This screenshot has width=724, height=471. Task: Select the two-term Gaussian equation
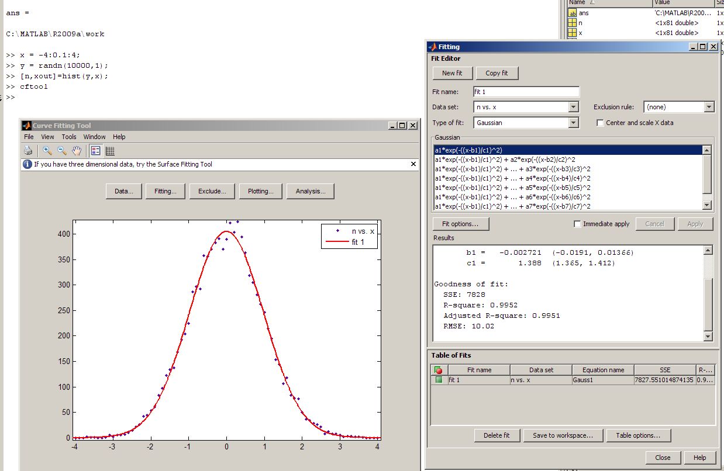505,160
